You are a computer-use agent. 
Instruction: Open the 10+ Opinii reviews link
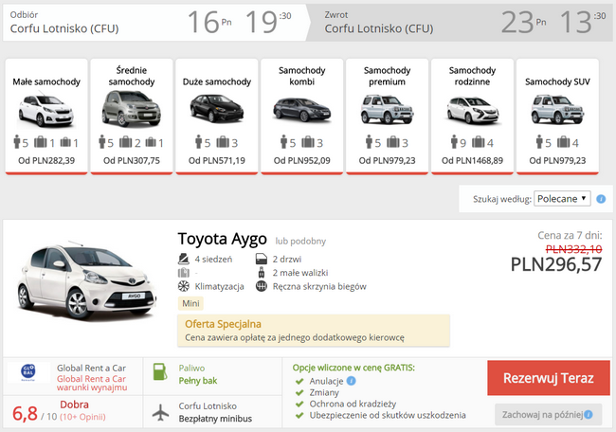click(82, 417)
